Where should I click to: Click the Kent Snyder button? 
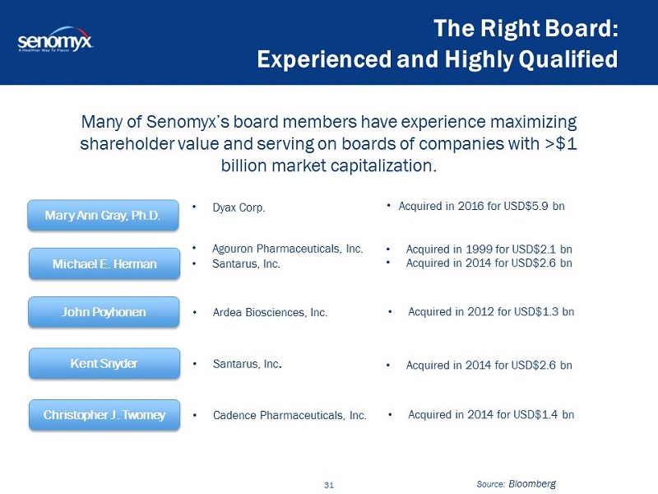coord(104,363)
